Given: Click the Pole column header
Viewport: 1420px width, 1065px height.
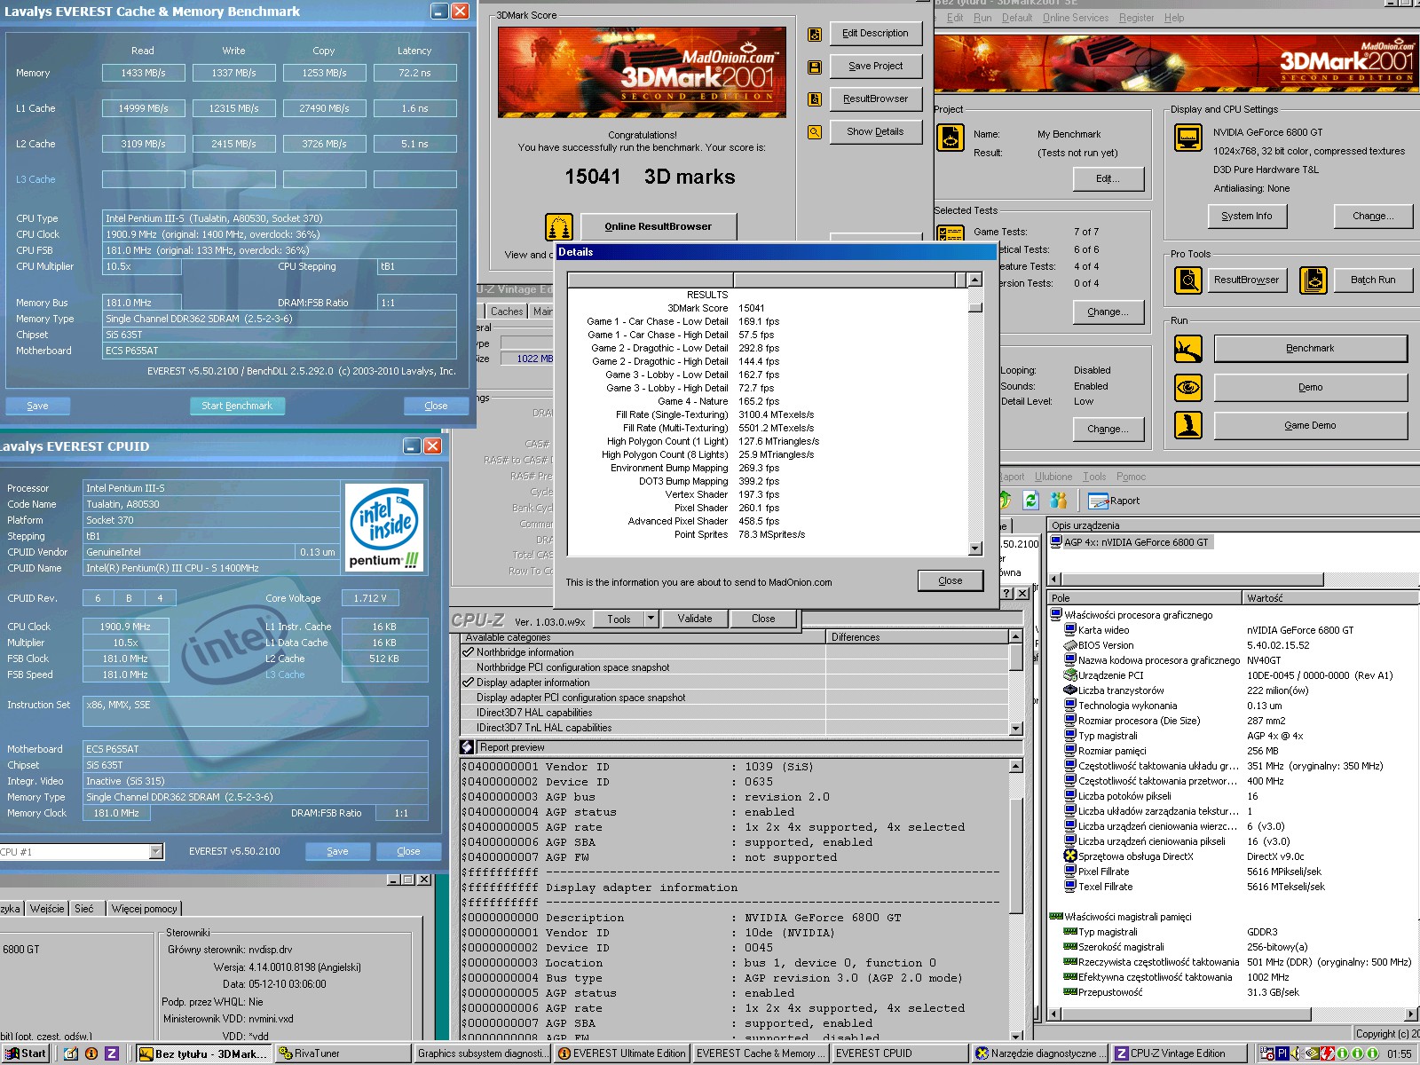Looking at the screenshot, I should (1145, 598).
